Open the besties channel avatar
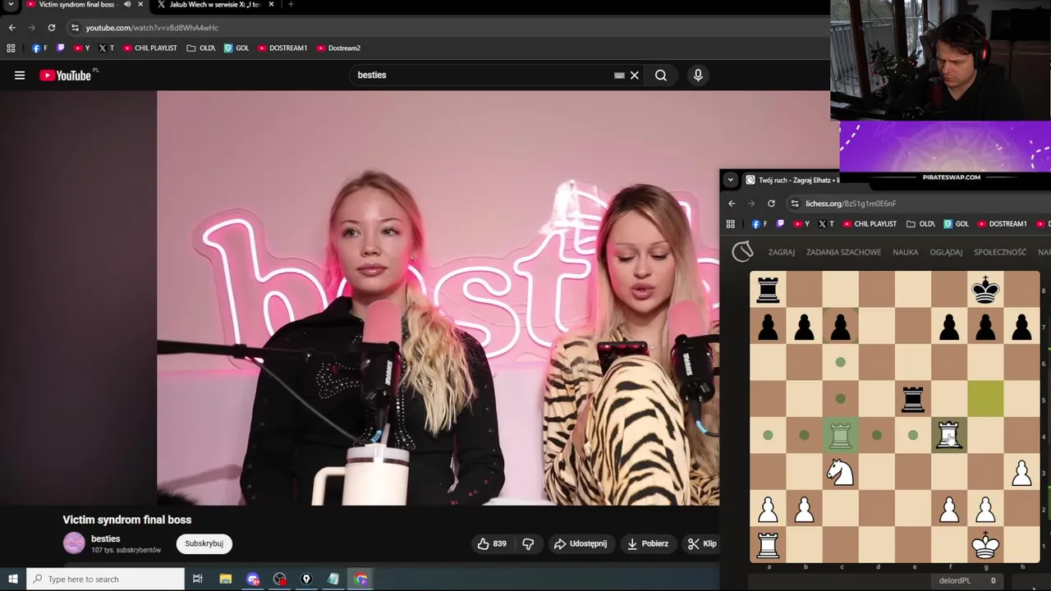The height and width of the screenshot is (591, 1051). click(74, 543)
